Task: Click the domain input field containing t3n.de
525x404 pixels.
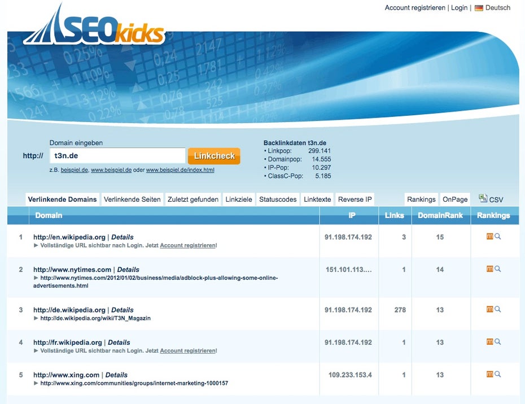Action: tap(117, 156)
